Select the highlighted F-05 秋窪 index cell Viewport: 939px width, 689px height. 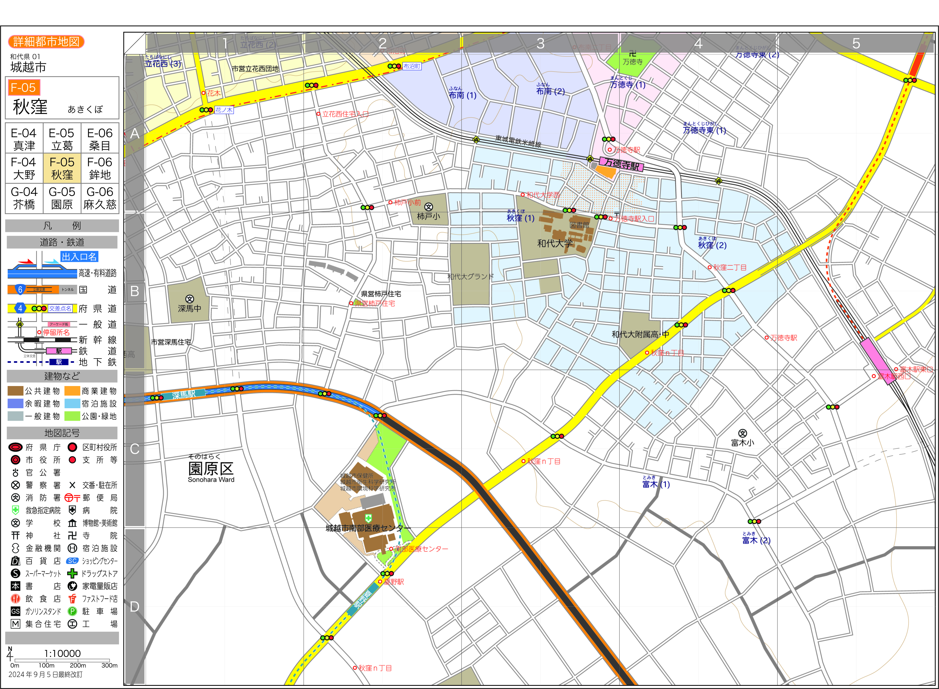(62, 169)
